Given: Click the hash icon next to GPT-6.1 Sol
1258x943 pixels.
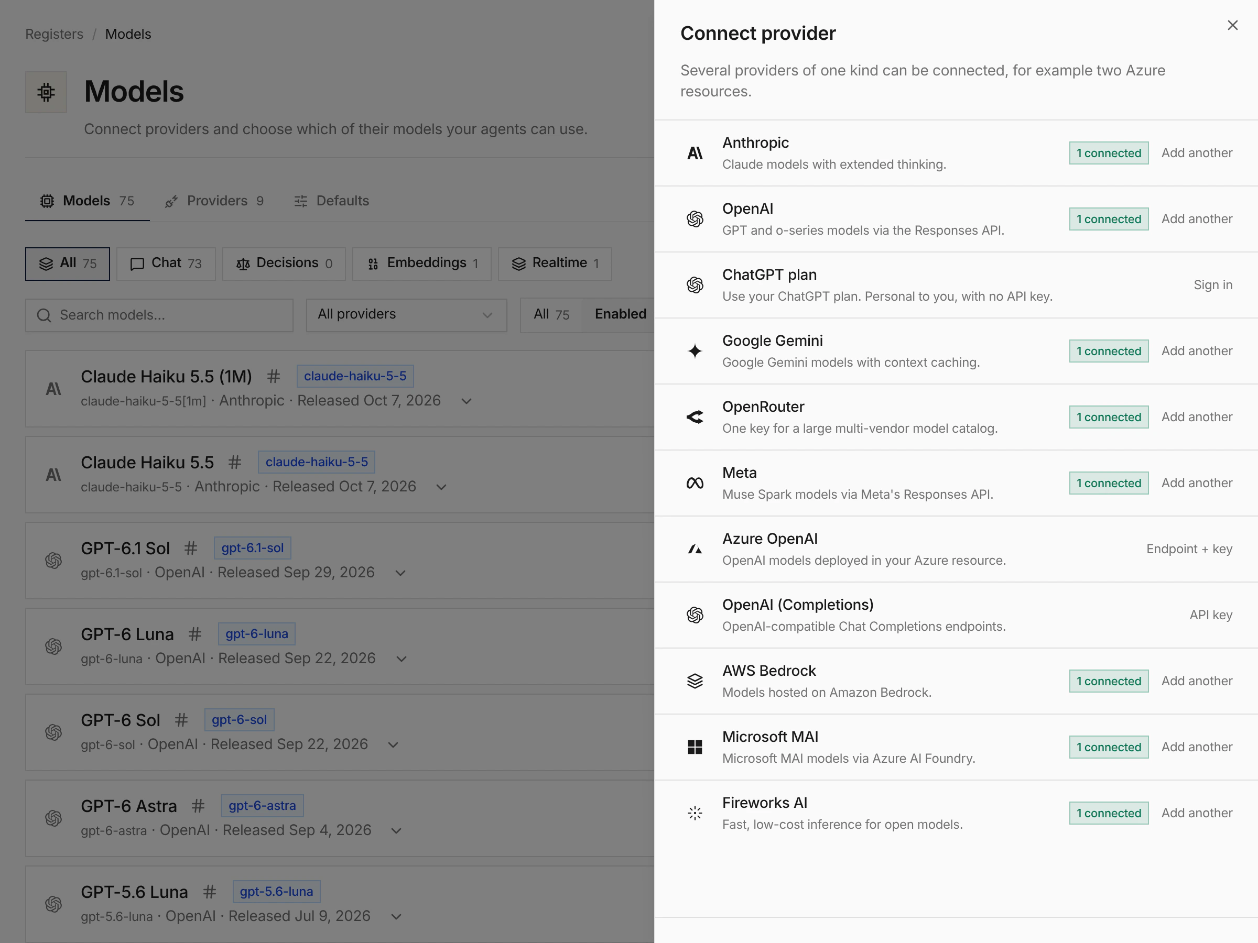Looking at the screenshot, I should point(190,548).
